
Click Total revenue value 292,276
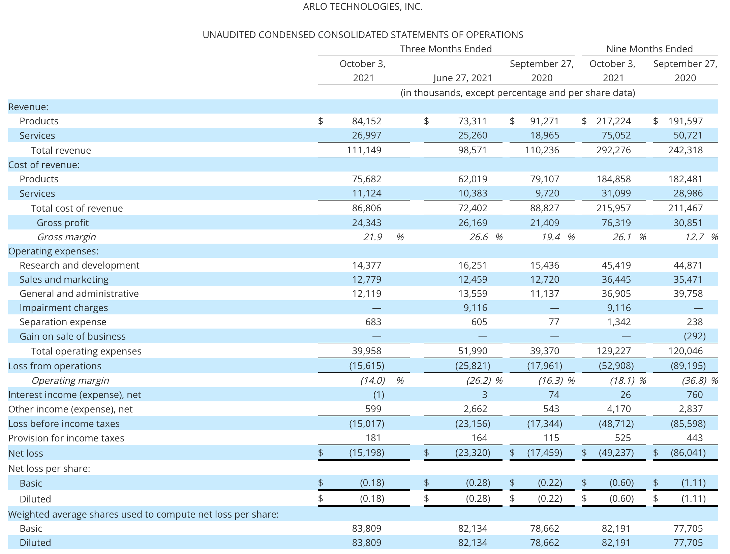613,150
